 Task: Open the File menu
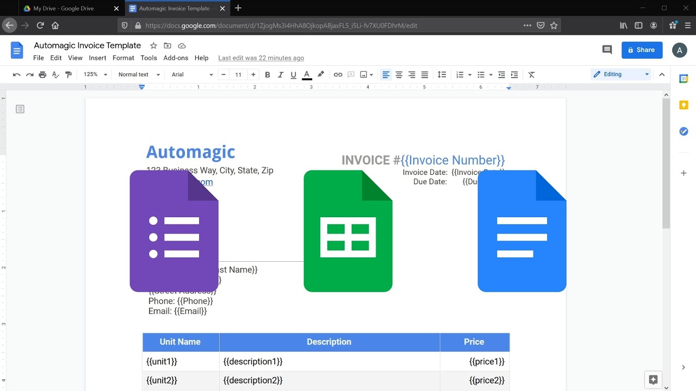pos(39,58)
